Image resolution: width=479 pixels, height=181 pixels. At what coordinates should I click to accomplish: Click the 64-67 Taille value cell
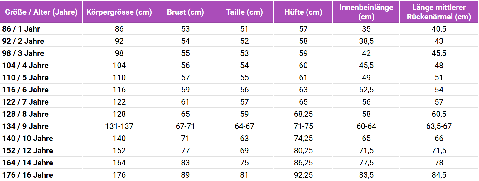coord(244,126)
